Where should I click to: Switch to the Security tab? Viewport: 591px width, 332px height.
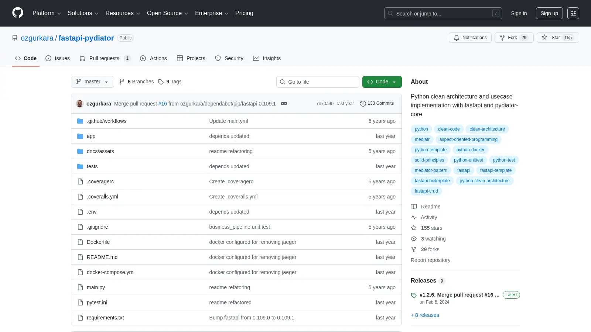[x=229, y=58]
